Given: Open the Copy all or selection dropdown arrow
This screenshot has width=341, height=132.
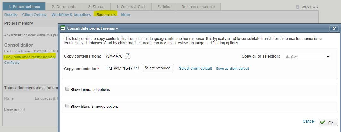Looking at the screenshot, I should pos(328,57).
